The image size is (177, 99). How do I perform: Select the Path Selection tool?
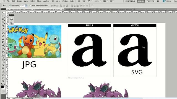pyautogui.click(x=3, y=65)
